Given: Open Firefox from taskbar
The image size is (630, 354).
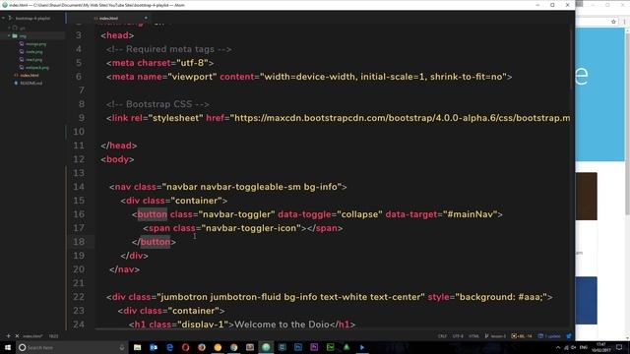Looking at the screenshot, I should pos(202,347).
